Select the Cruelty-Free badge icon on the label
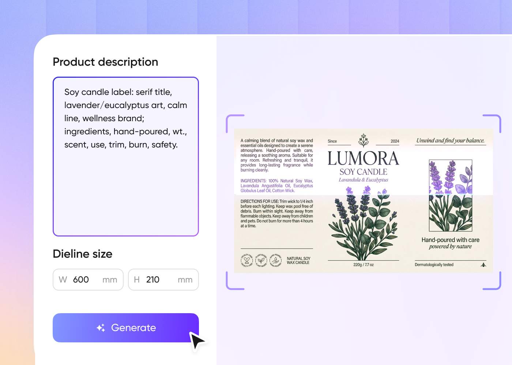 click(x=247, y=260)
